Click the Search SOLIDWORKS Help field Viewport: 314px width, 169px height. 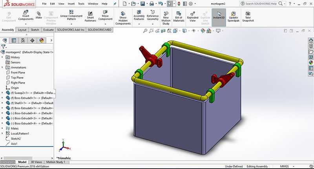coord(261,4)
